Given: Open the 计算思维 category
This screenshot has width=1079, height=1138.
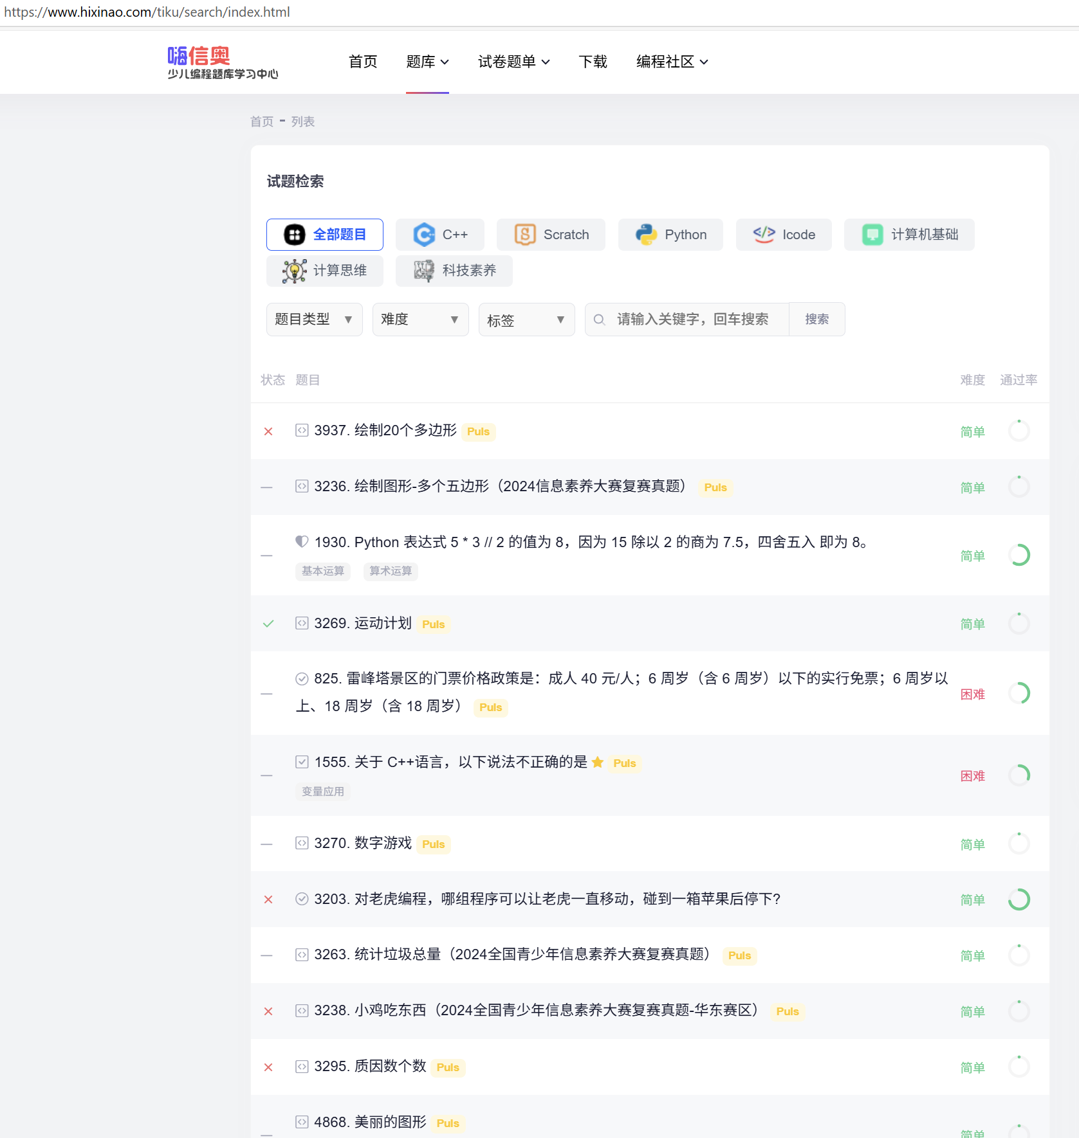Looking at the screenshot, I should tap(324, 271).
